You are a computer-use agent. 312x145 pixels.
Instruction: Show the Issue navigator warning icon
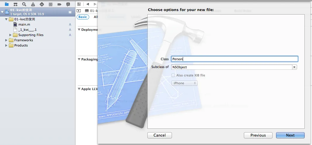click(x=33, y=4)
